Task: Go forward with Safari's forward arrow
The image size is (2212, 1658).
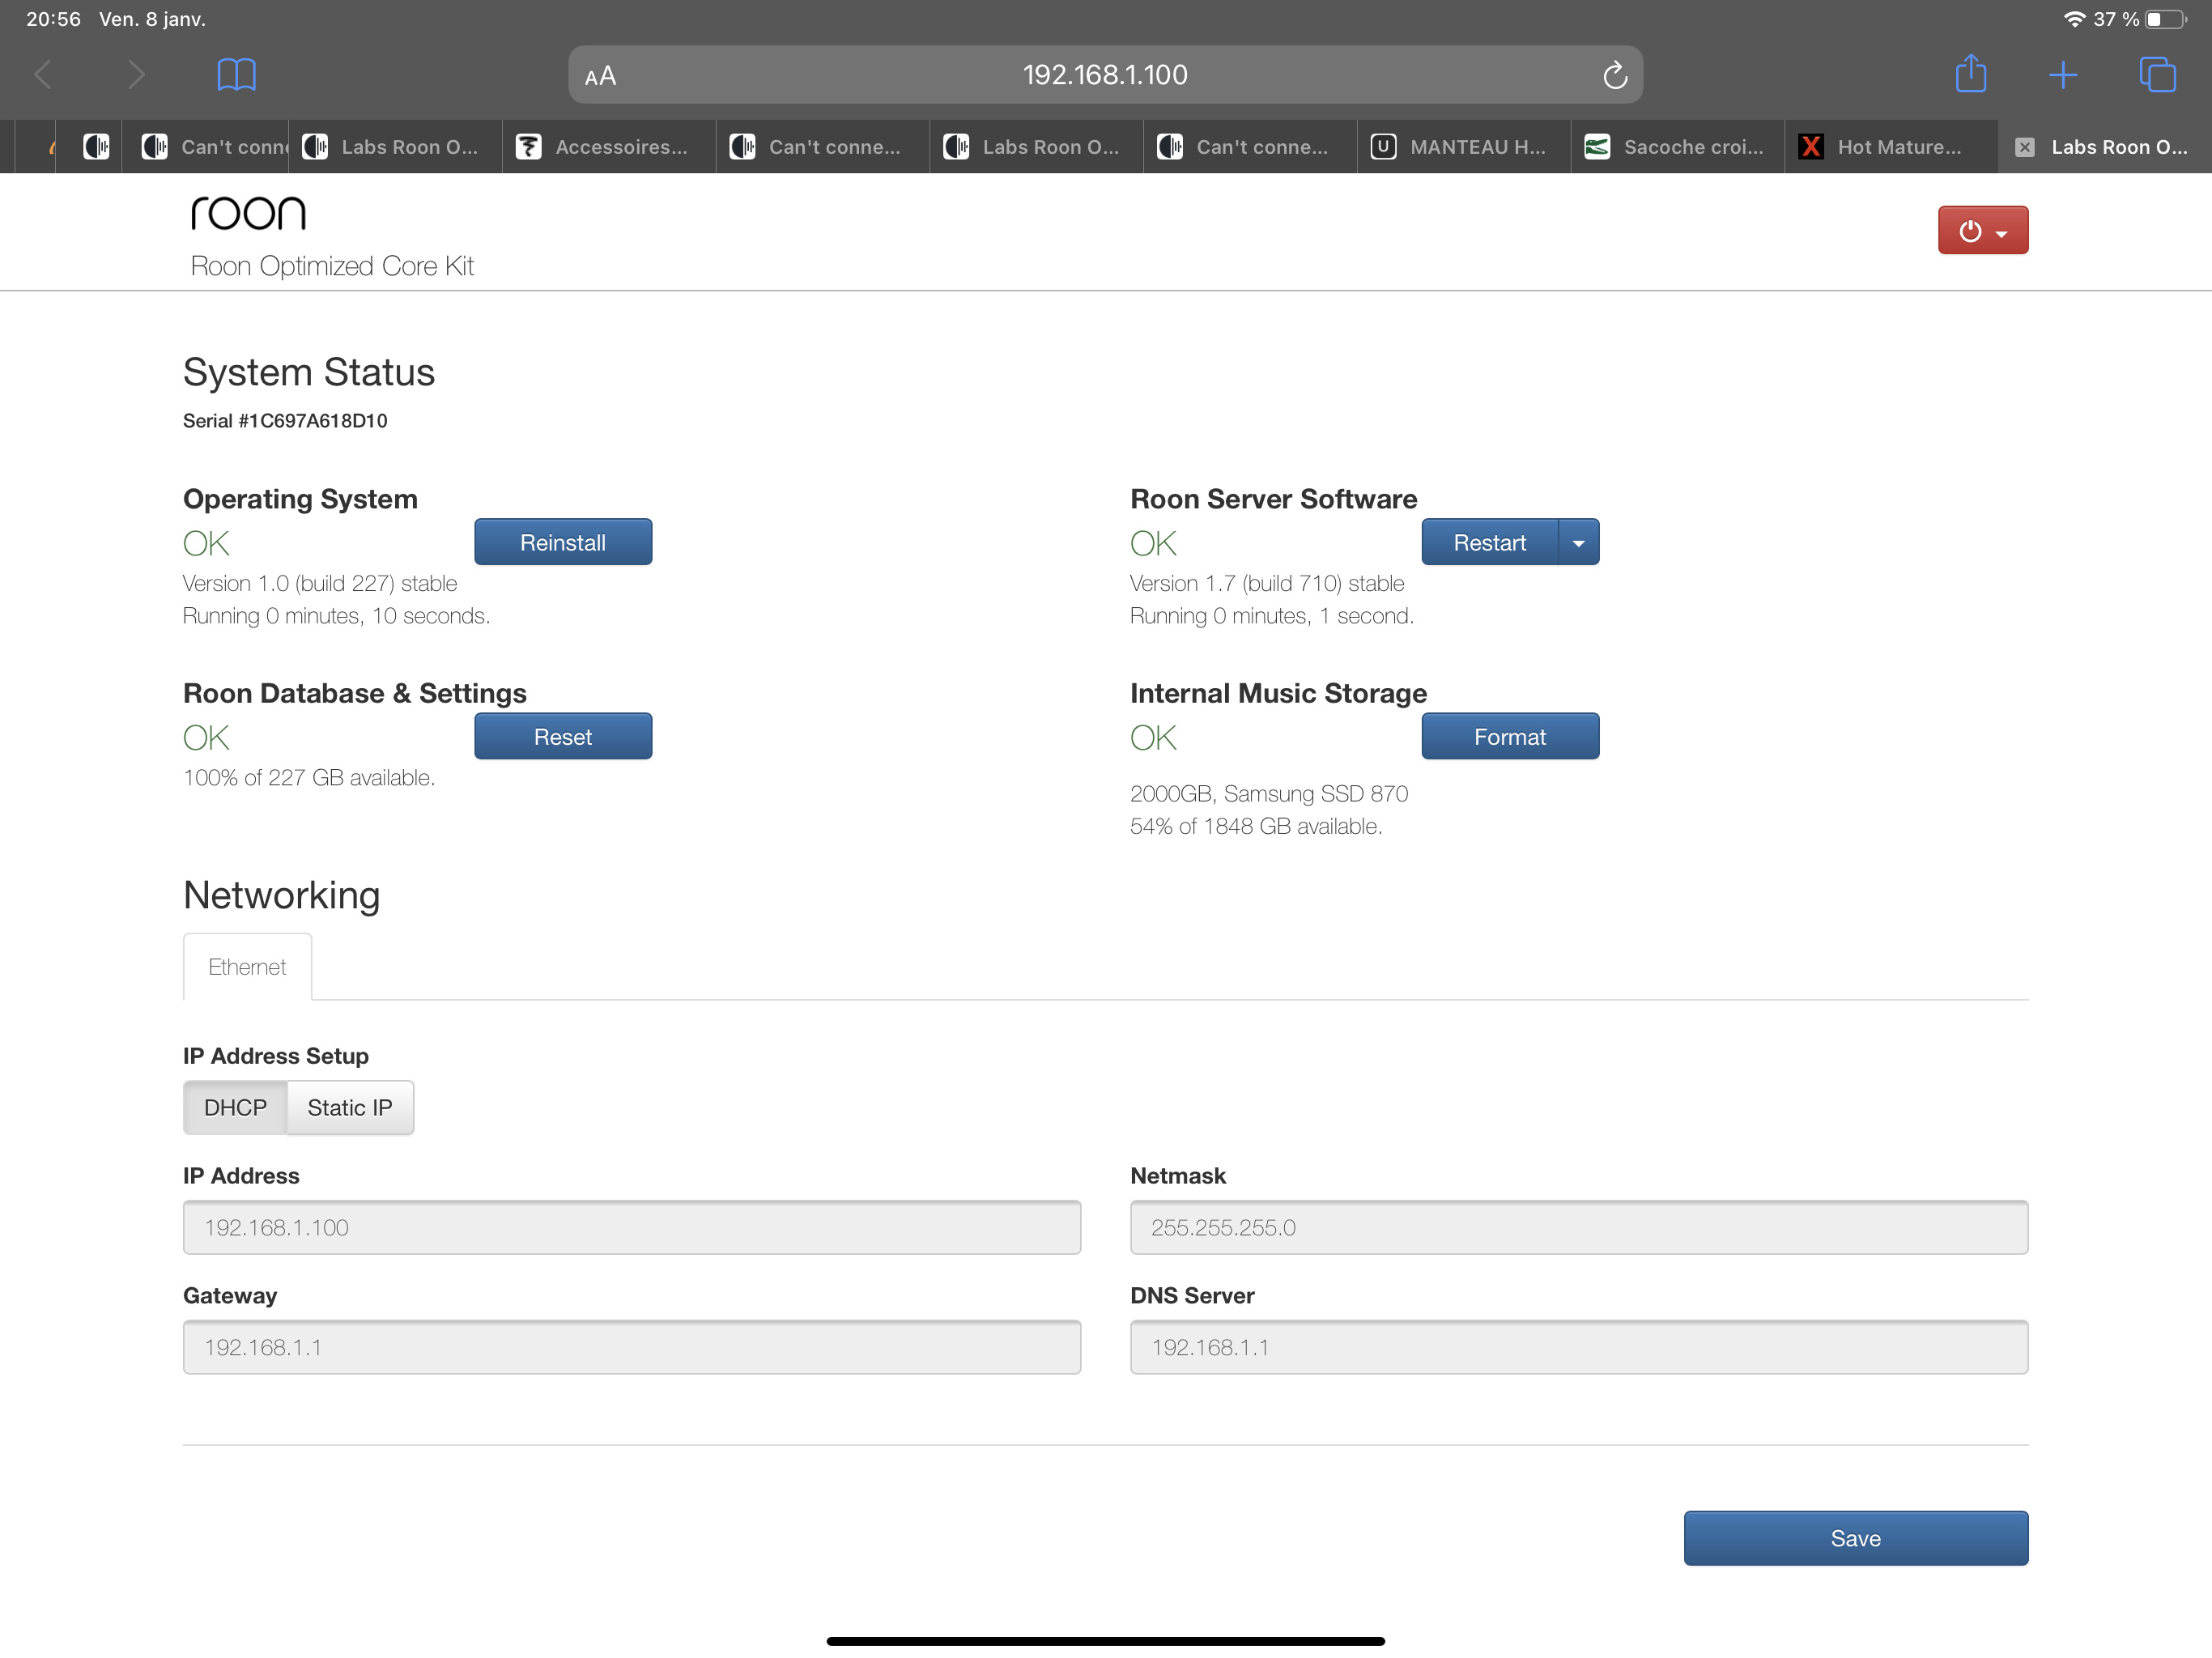Action: [x=137, y=75]
